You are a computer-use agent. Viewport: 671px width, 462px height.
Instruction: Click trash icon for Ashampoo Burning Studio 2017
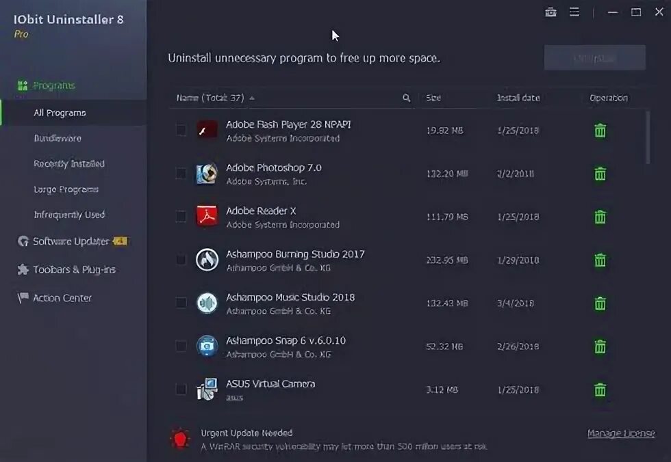pos(600,260)
